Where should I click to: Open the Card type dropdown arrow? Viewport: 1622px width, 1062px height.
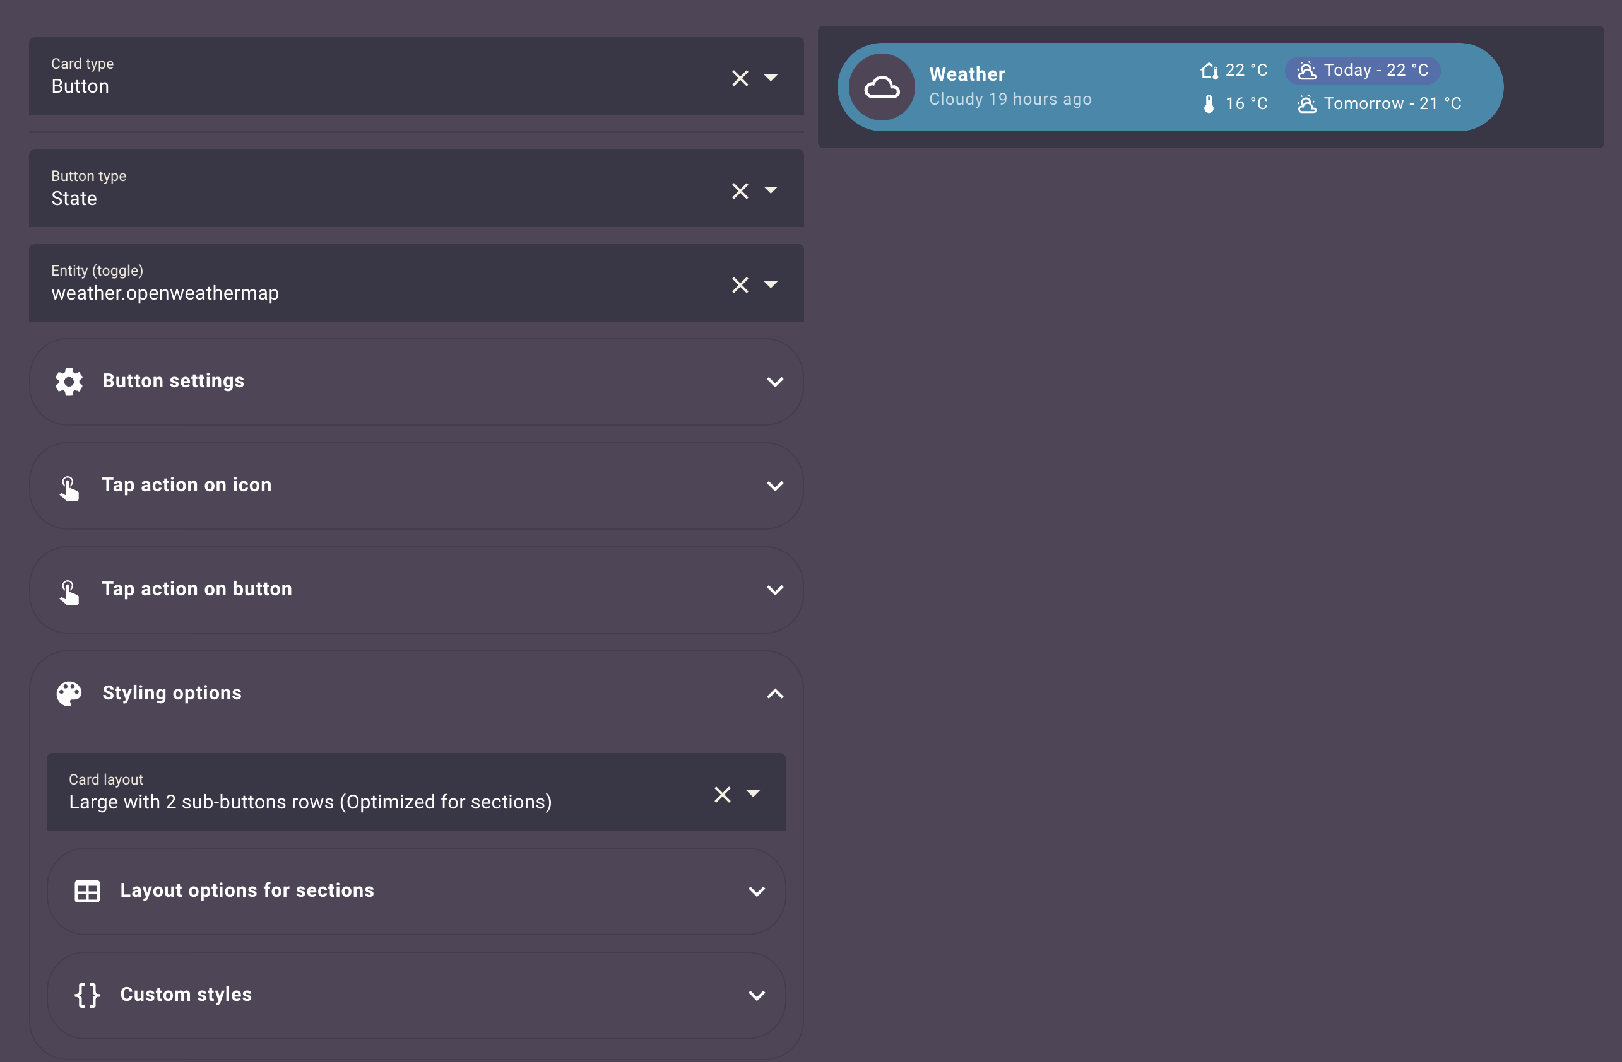tap(771, 78)
